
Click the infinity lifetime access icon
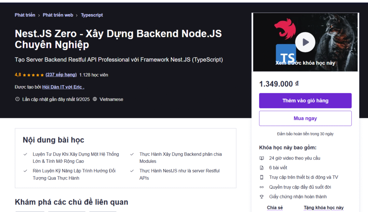pyautogui.click(x=262, y=187)
